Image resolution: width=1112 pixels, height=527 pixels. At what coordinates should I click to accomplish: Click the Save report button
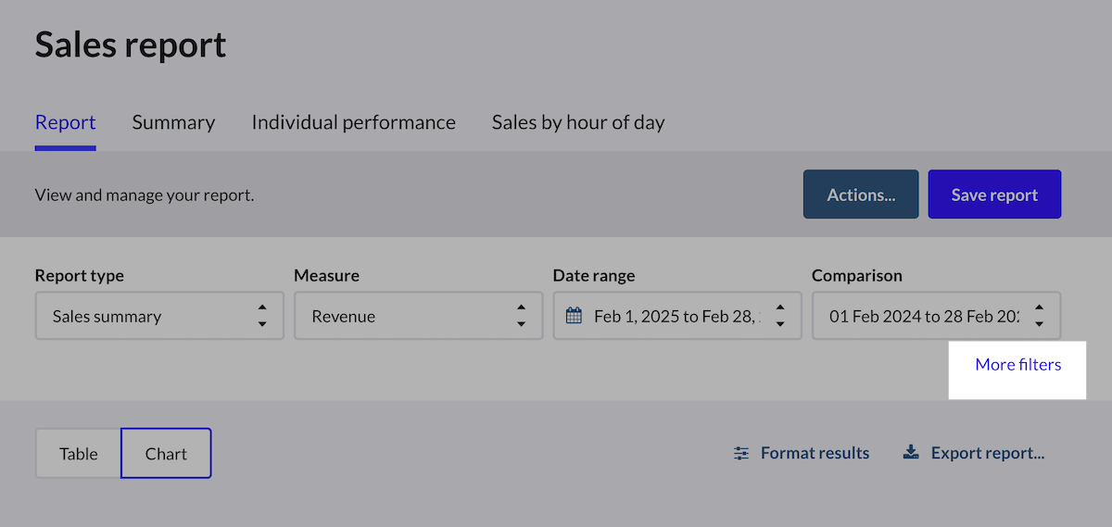pyautogui.click(x=994, y=194)
